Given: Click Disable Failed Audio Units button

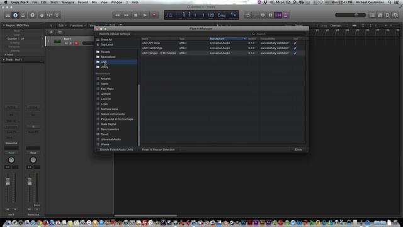Looking at the screenshot, I should pyautogui.click(x=116, y=149).
